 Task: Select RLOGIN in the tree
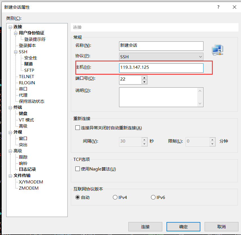[27, 83]
